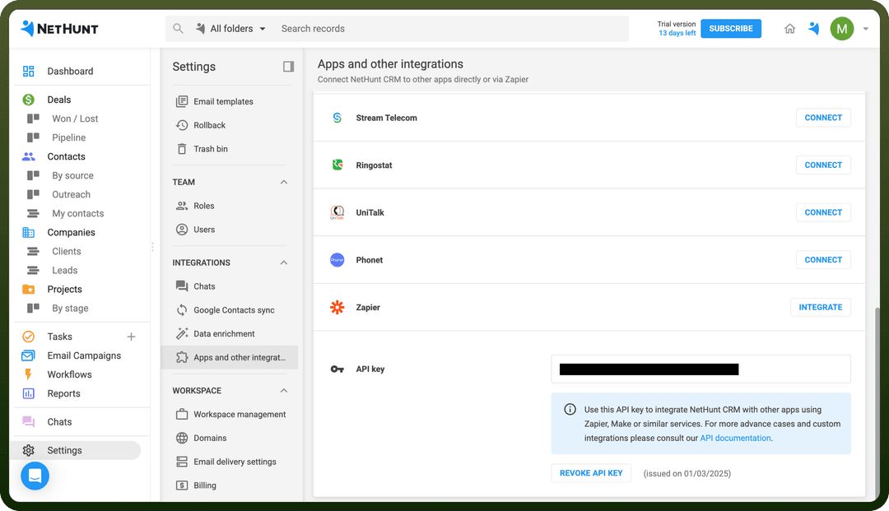Click the page vertical scrollbar

point(877,402)
